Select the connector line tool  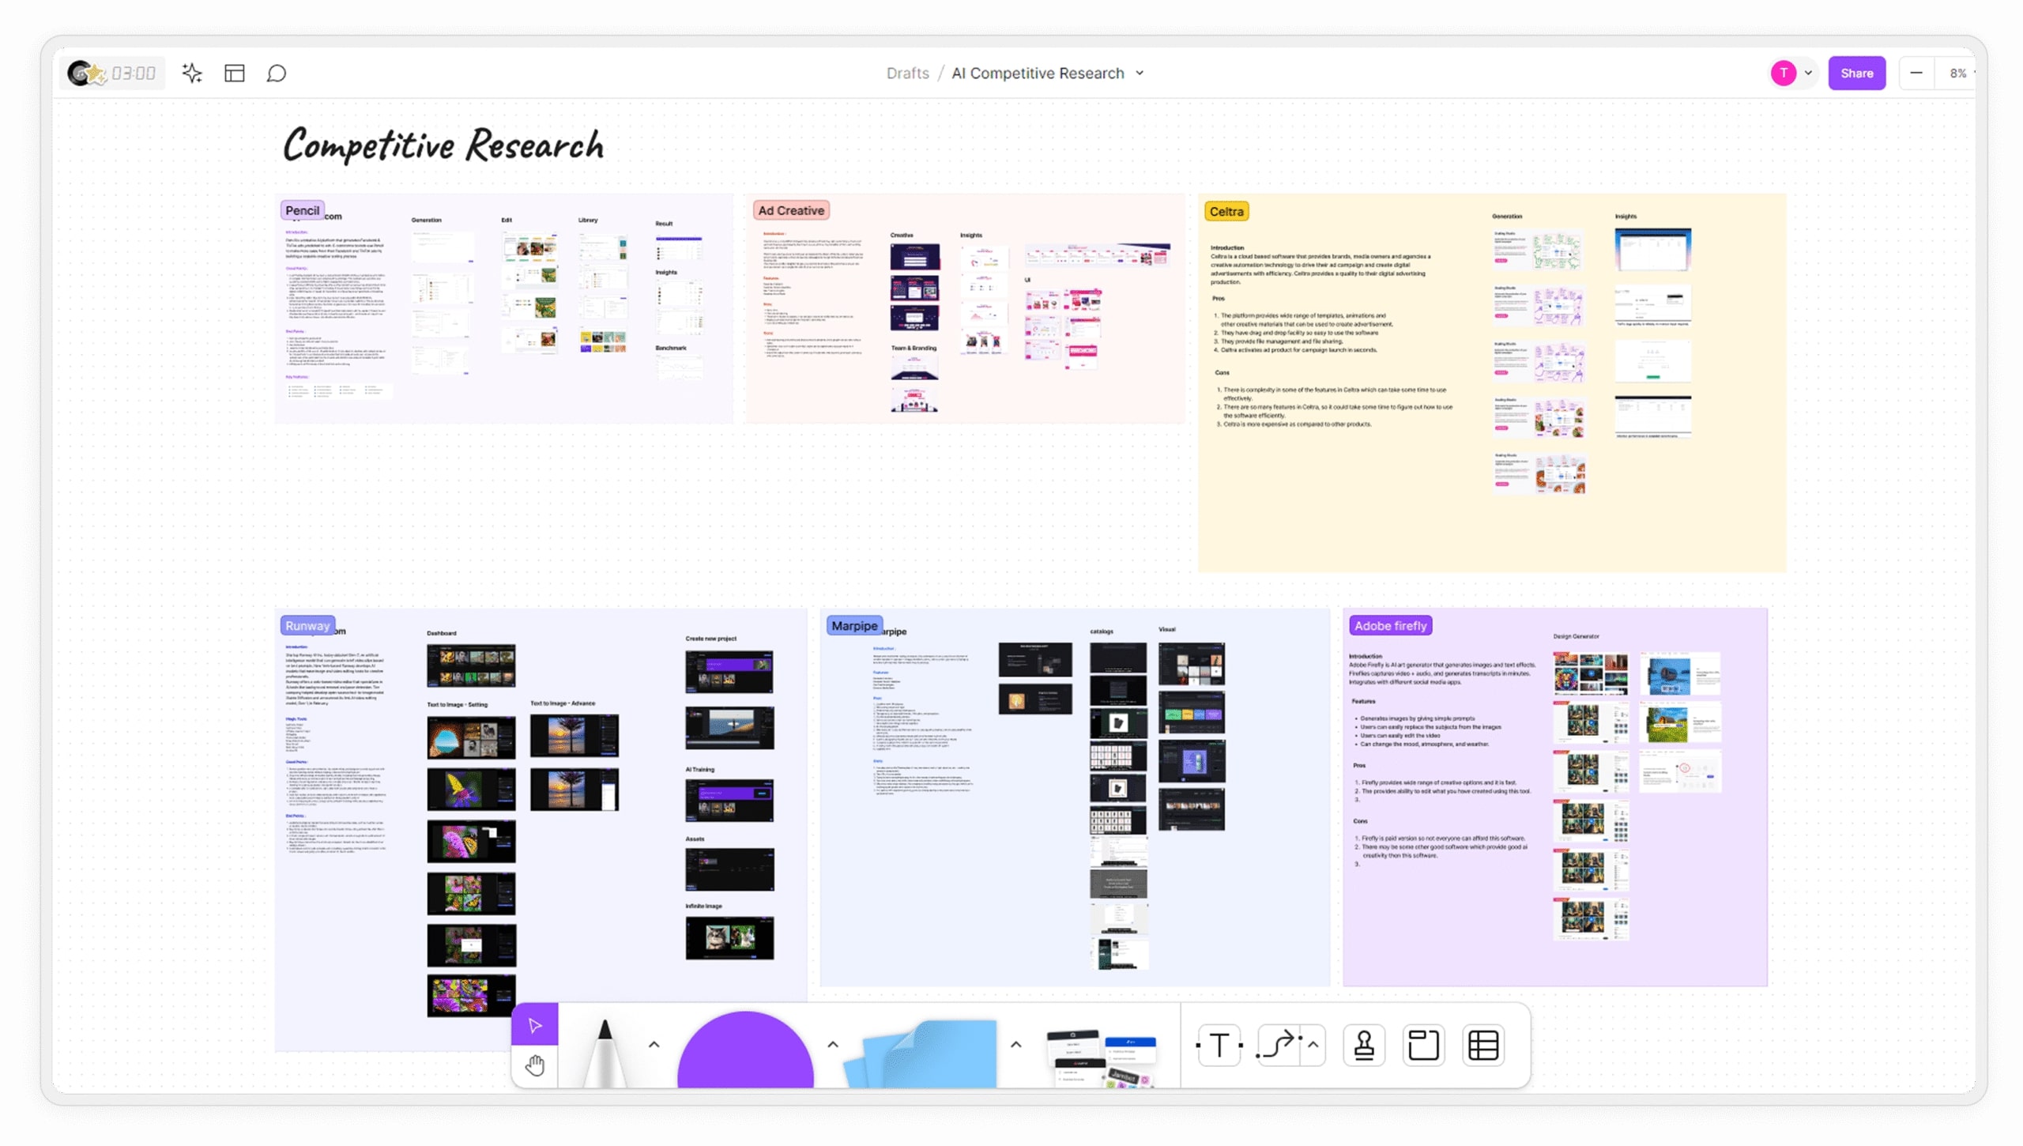pyautogui.click(x=1278, y=1045)
